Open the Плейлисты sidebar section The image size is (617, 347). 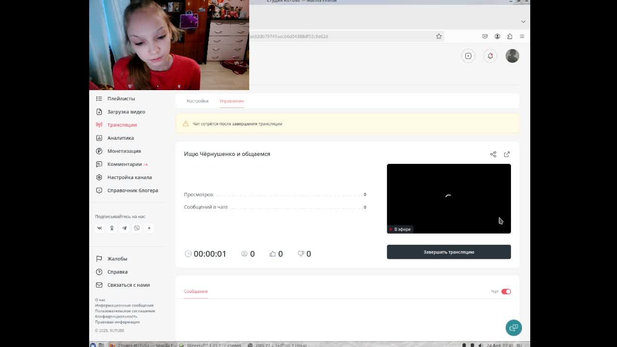tap(121, 98)
